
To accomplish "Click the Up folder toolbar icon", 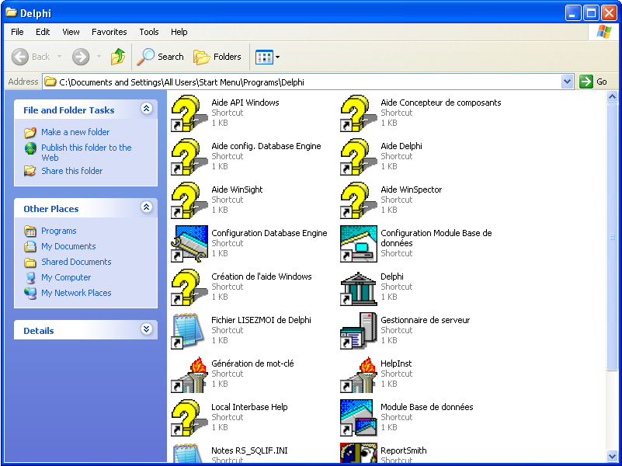I will pyautogui.click(x=118, y=57).
